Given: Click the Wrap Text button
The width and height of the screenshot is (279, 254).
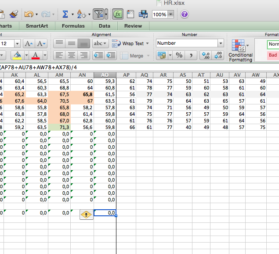Looking at the screenshot, I should coord(128,43).
